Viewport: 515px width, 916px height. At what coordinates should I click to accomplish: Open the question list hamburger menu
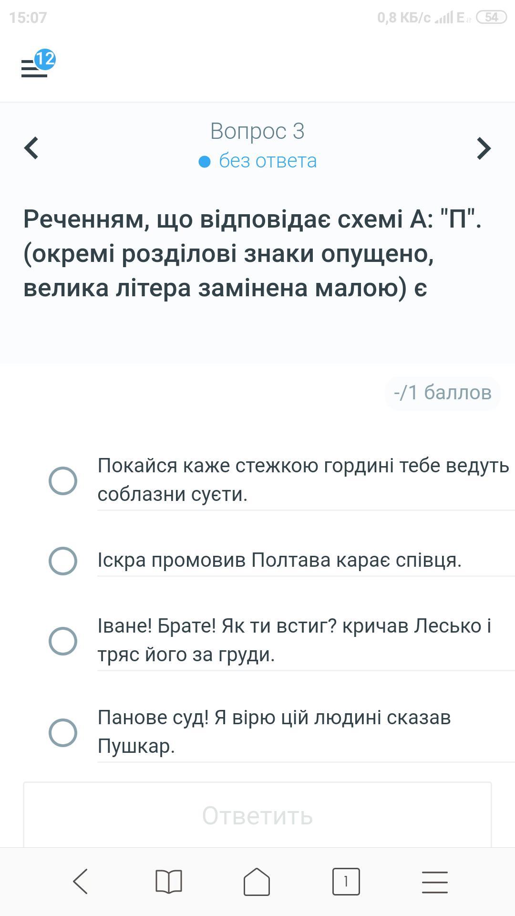tap(33, 69)
